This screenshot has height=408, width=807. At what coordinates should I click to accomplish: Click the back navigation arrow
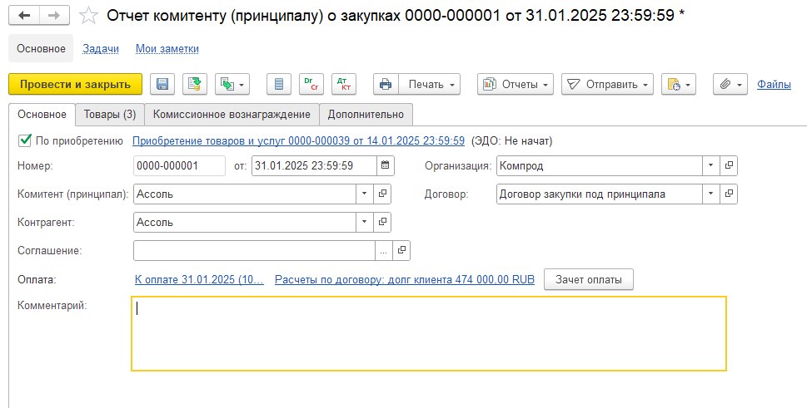24,16
